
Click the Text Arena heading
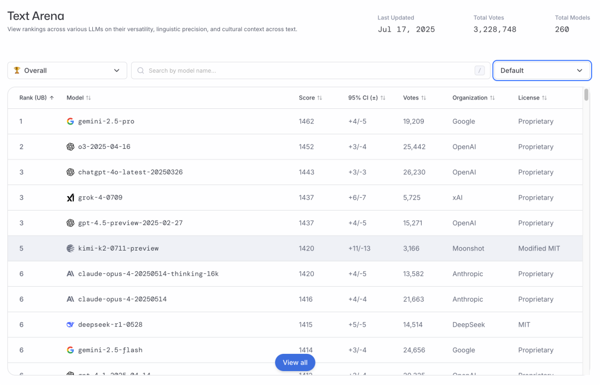[x=36, y=16]
